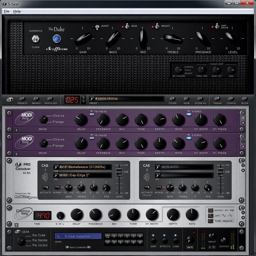Toggle the Boost switch on the amp
This screenshot has width=256, height=256.
pyautogui.click(x=97, y=27)
